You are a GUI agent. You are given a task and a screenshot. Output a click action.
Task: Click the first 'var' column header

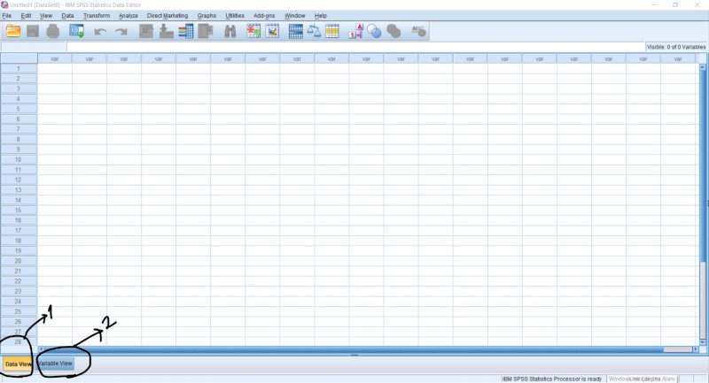55,58
